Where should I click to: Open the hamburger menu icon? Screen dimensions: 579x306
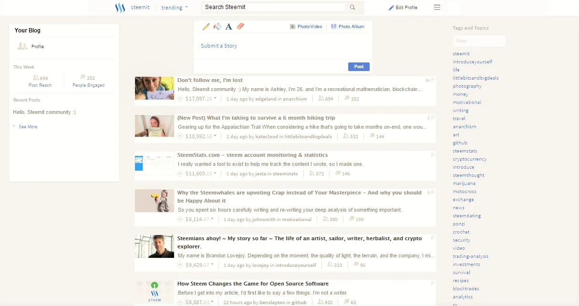point(437,8)
